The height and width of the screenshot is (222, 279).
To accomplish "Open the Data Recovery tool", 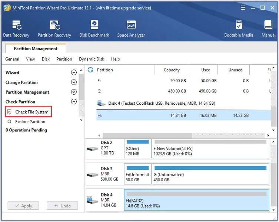I will pyautogui.click(x=16, y=28).
